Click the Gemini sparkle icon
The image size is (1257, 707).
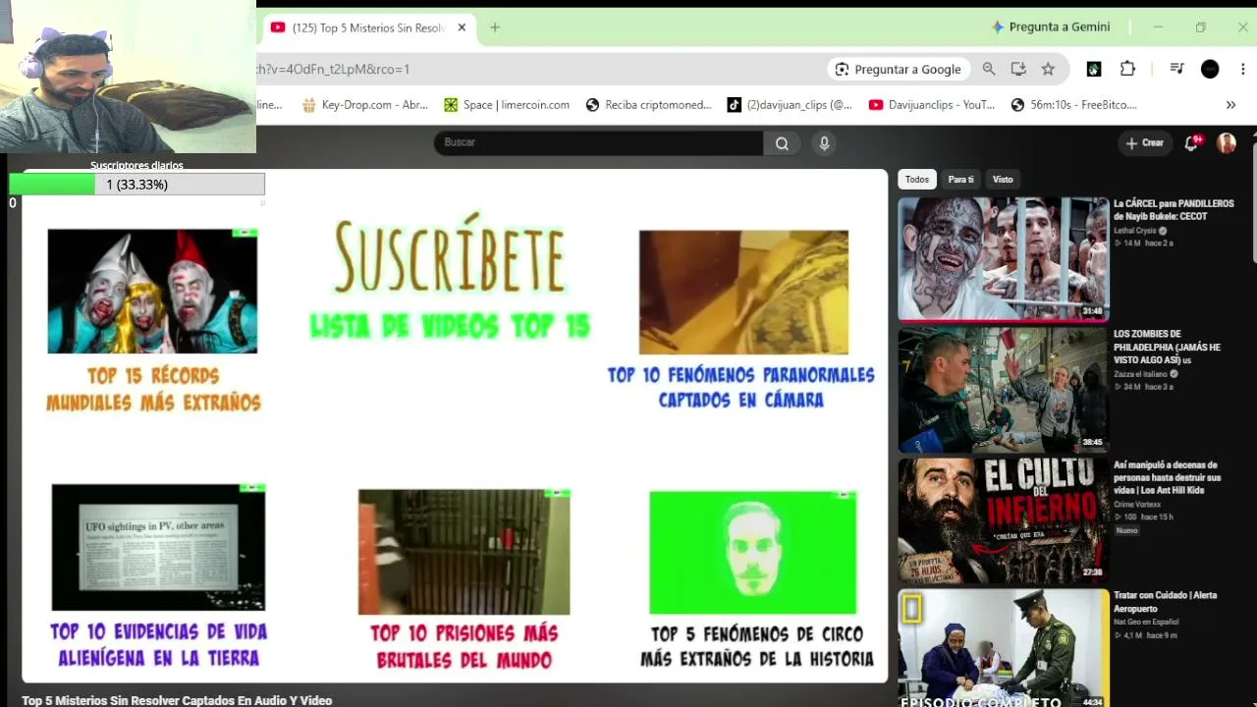[x=999, y=27]
